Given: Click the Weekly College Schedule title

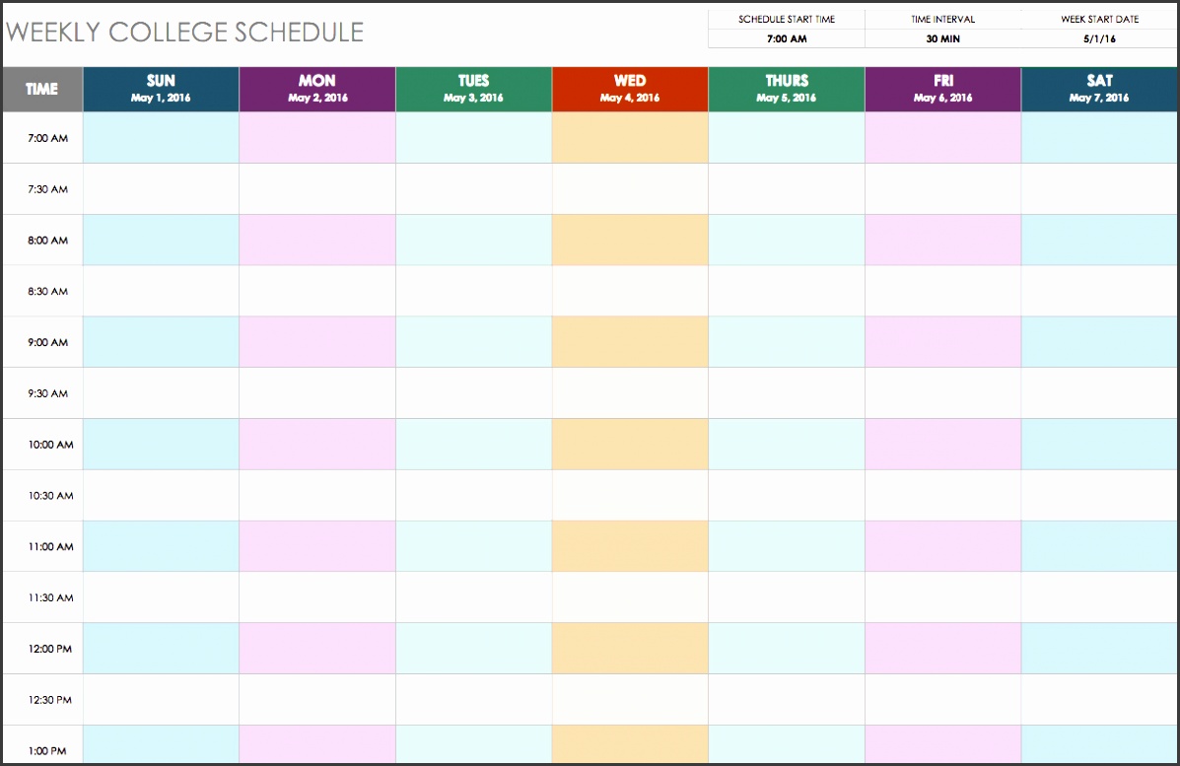Looking at the screenshot, I should (x=185, y=33).
